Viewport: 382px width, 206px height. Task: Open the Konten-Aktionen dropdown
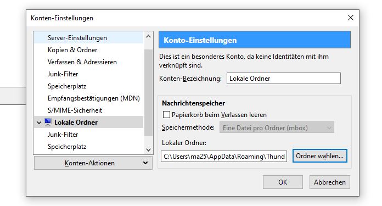93,163
